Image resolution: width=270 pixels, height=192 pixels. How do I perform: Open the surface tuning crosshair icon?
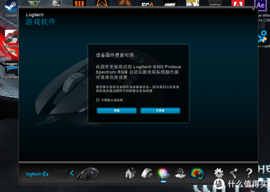pos(180,173)
